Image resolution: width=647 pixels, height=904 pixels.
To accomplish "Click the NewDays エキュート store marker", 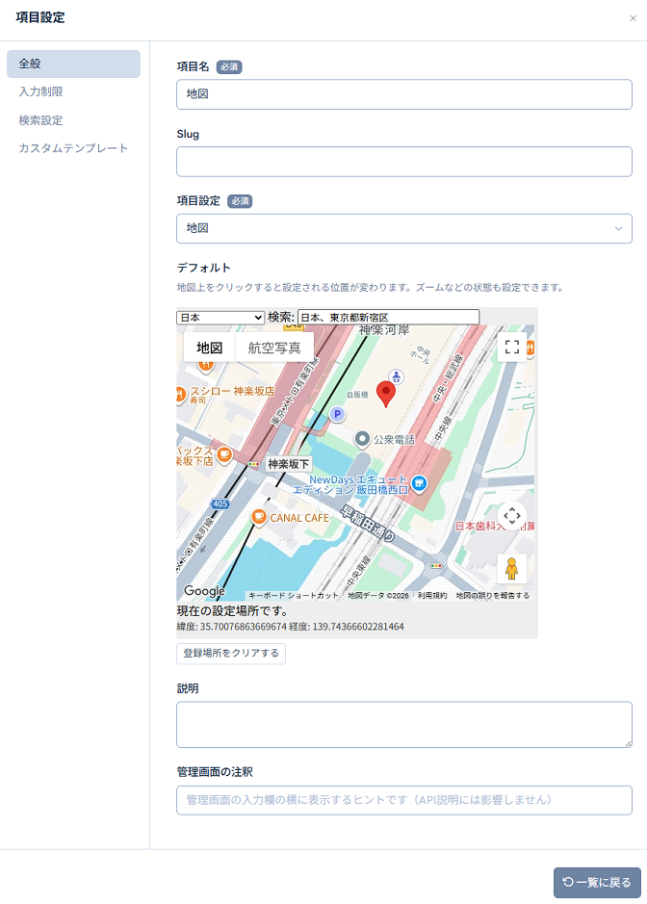I will (x=419, y=483).
